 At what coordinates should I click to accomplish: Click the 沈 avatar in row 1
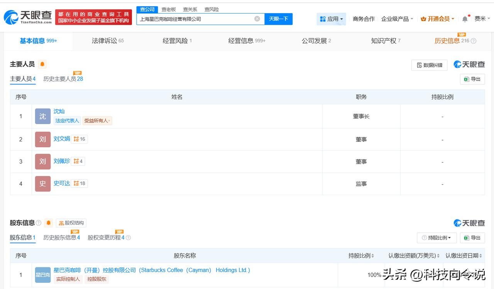[43, 116]
